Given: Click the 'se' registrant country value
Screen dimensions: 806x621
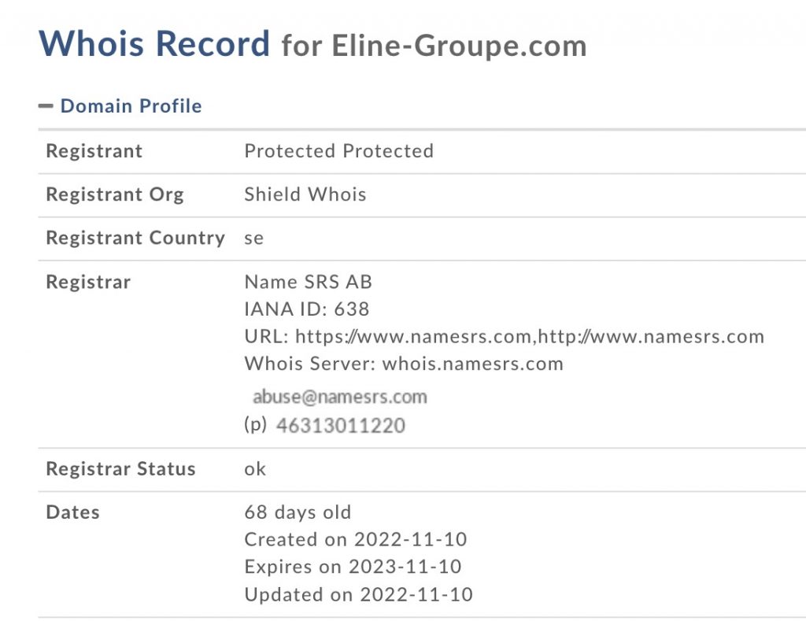Looking at the screenshot, I should pos(253,238).
